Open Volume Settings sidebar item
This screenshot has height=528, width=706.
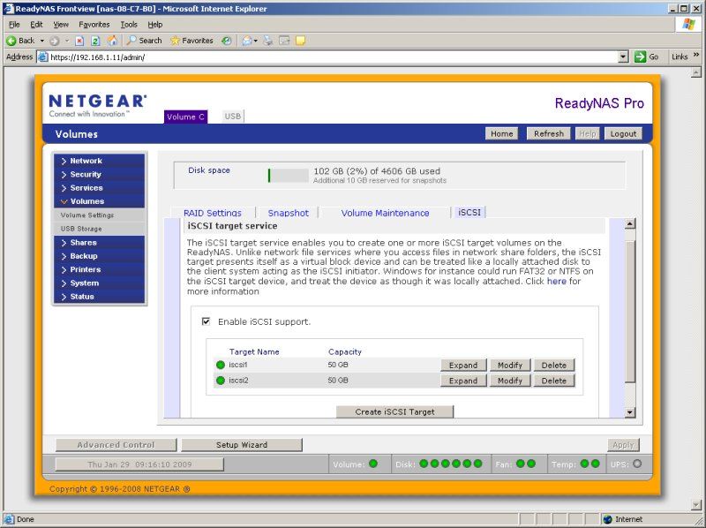tap(99, 215)
